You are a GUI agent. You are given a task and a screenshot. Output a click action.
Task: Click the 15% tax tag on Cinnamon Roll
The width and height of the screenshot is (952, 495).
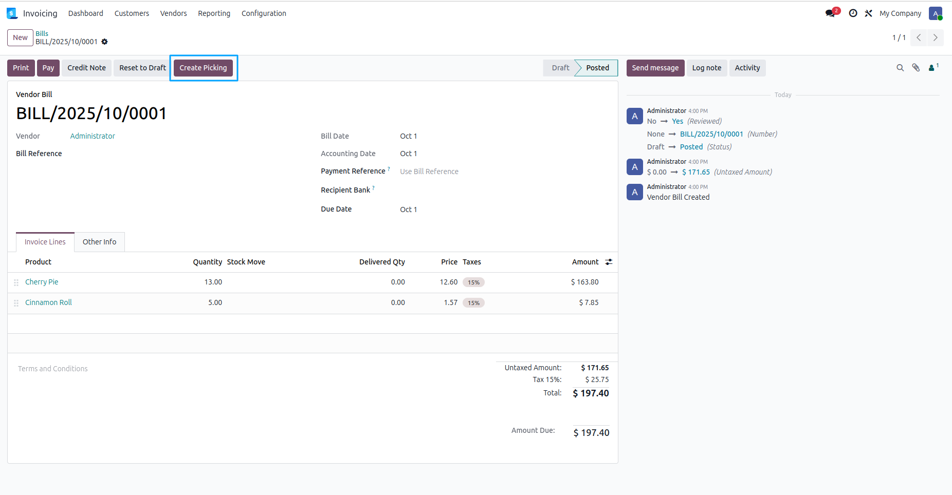[473, 303]
